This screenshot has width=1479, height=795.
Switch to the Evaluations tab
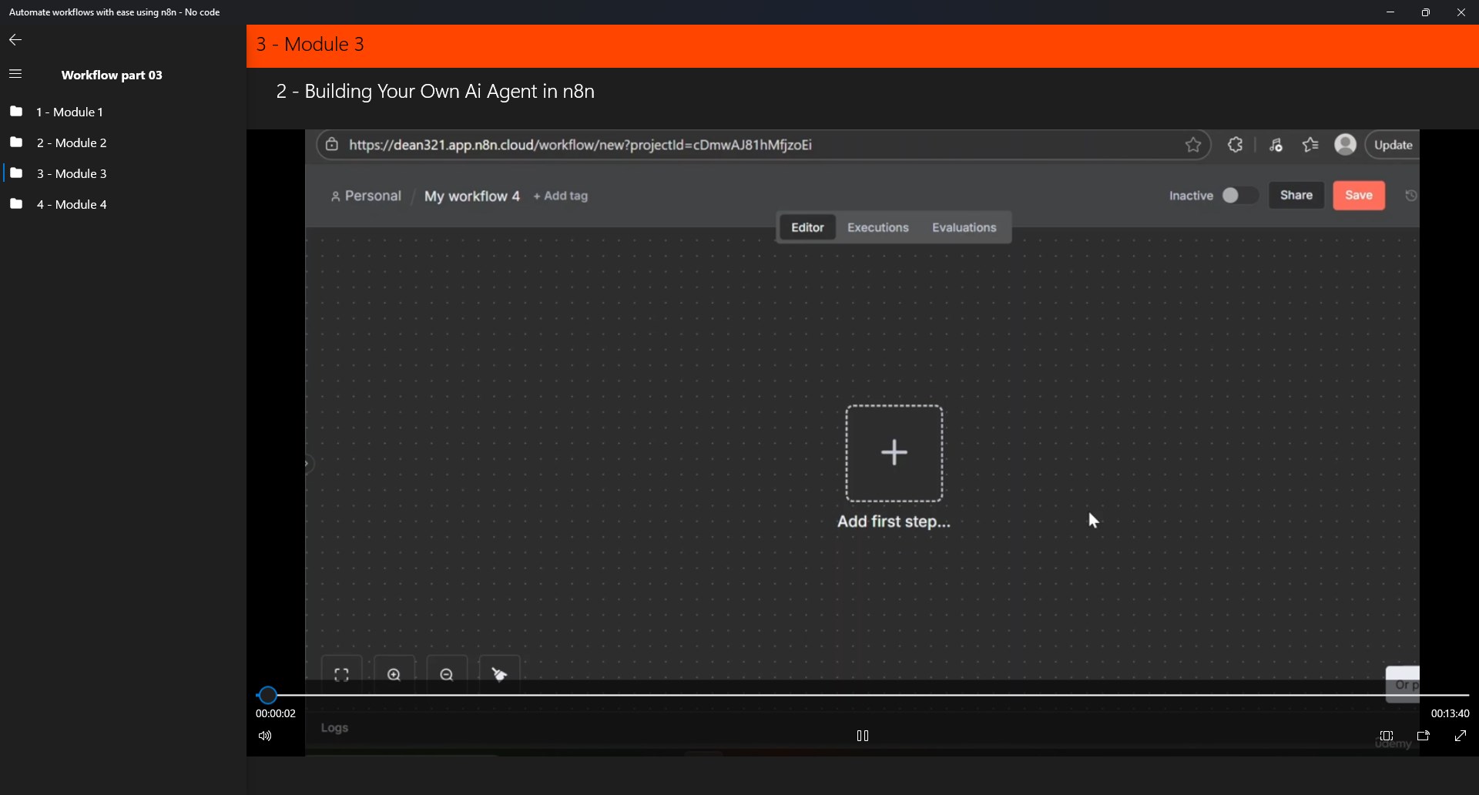pyautogui.click(x=964, y=227)
